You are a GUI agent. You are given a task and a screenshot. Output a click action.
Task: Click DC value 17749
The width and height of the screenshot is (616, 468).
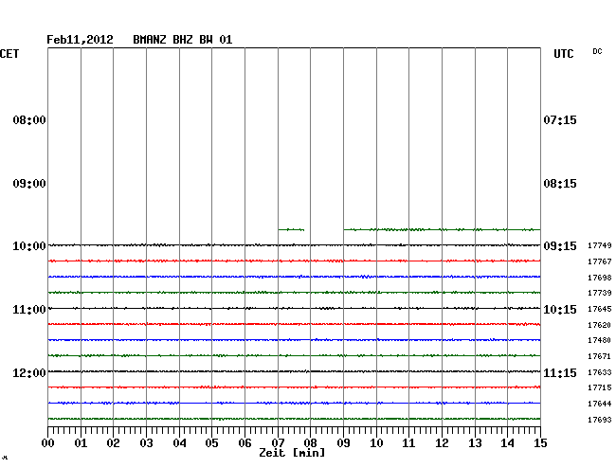point(600,245)
